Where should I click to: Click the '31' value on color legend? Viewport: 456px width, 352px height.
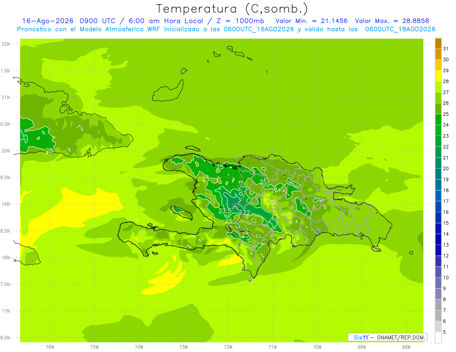(446, 48)
